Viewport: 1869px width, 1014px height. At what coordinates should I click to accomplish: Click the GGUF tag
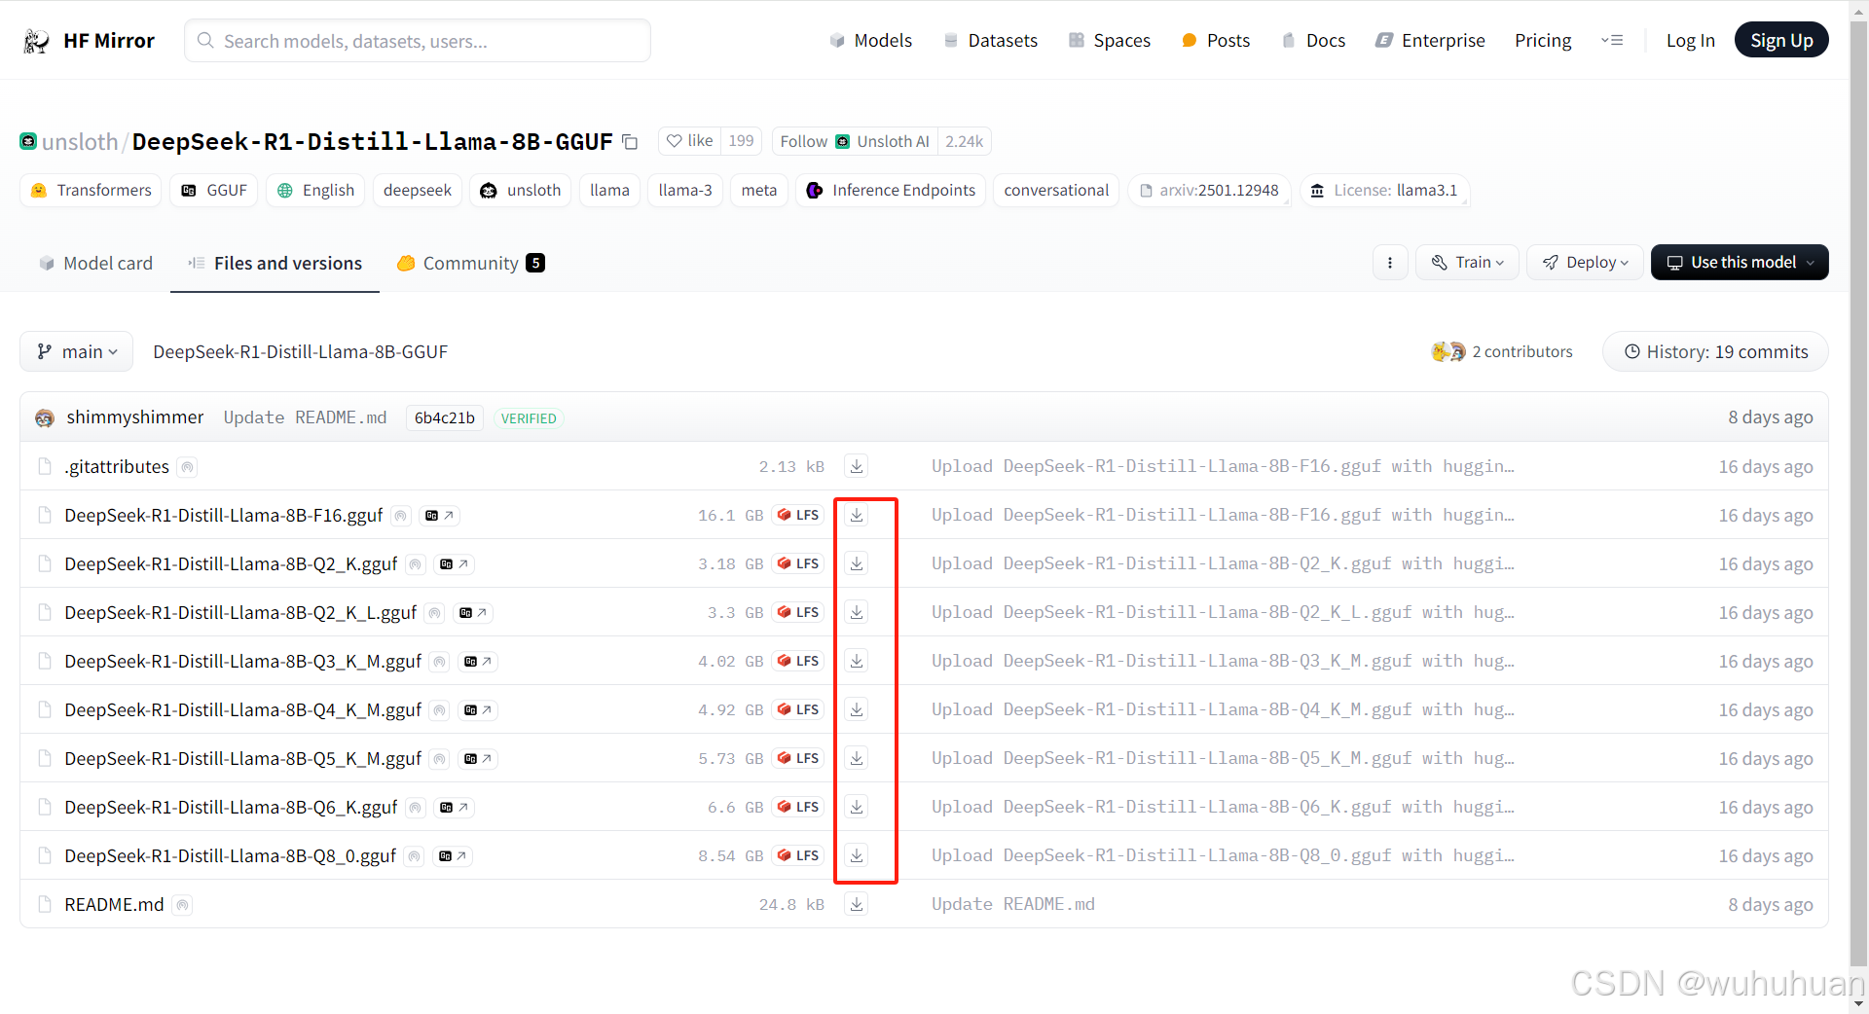(214, 190)
